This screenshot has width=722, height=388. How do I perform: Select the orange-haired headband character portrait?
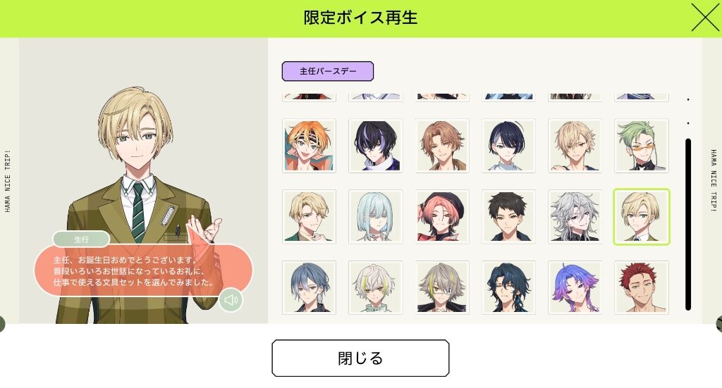click(x=309, y=146)
